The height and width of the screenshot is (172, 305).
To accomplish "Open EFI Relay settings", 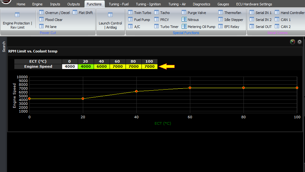I will (229, 27).
